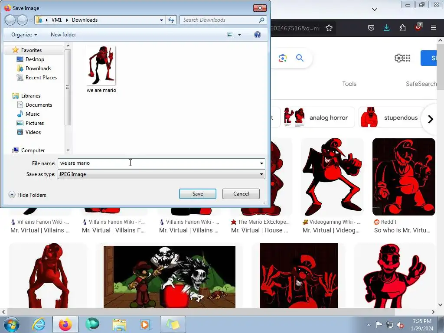
Task: Click into the File name input field
Action: click(158, 163)
